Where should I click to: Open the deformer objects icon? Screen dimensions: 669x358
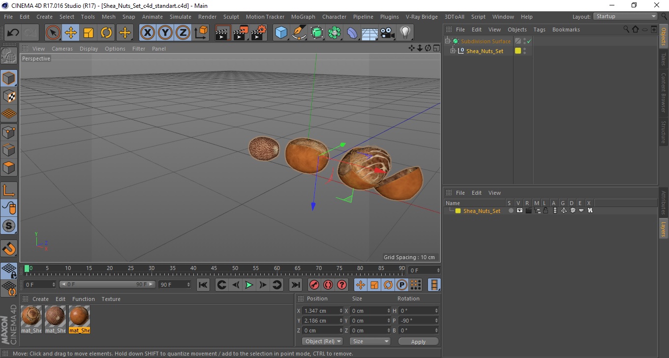352,33
